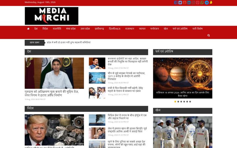Click timestamp 18 Aug, 2026 02:33 PM IST
Image resolution: width=237 pixels, height=148 pixels.
coord(118,122)
